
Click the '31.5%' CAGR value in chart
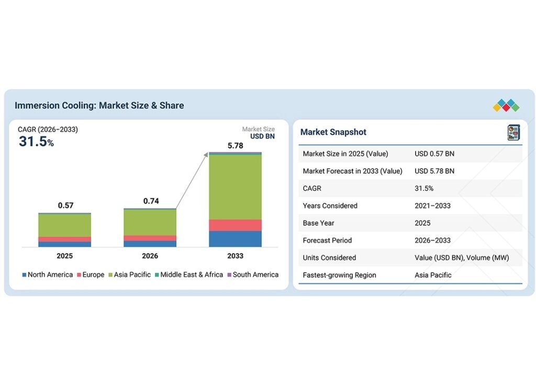[x=36, y=141]
